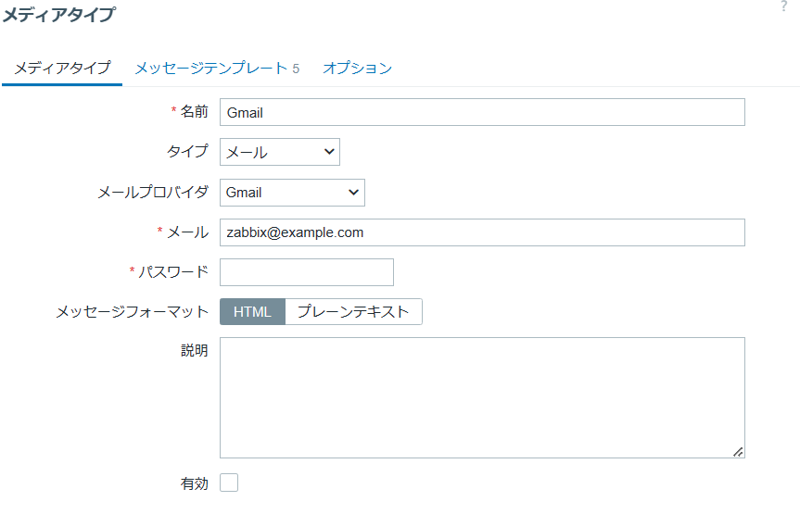Select the メディアタイプ tab
The height and width of the screenshot is (514, 800).
point(62,68)
